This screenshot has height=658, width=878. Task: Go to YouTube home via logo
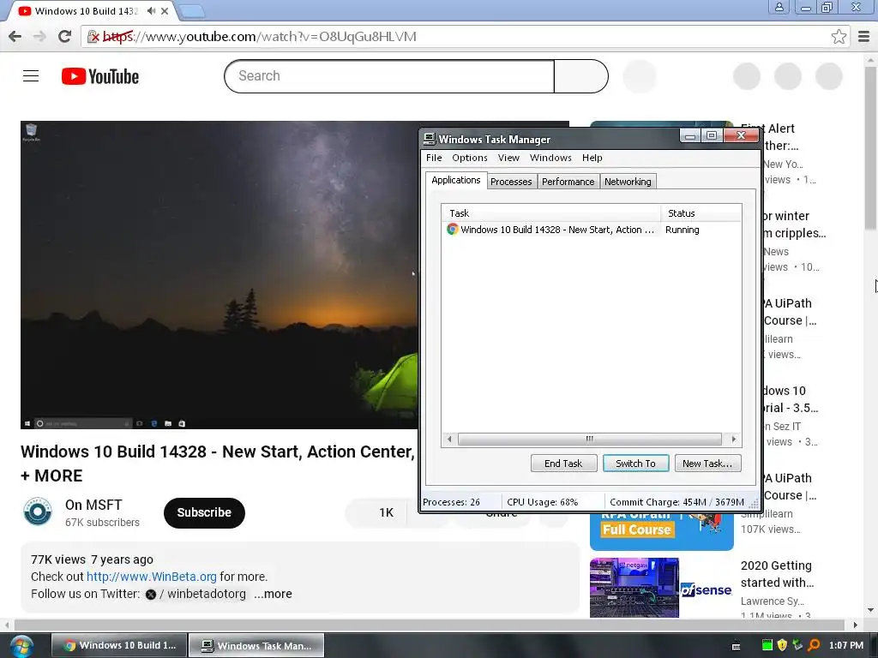click(x=100, y=76)
